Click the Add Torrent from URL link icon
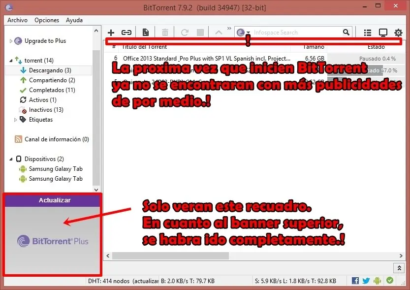 point(126,32)
